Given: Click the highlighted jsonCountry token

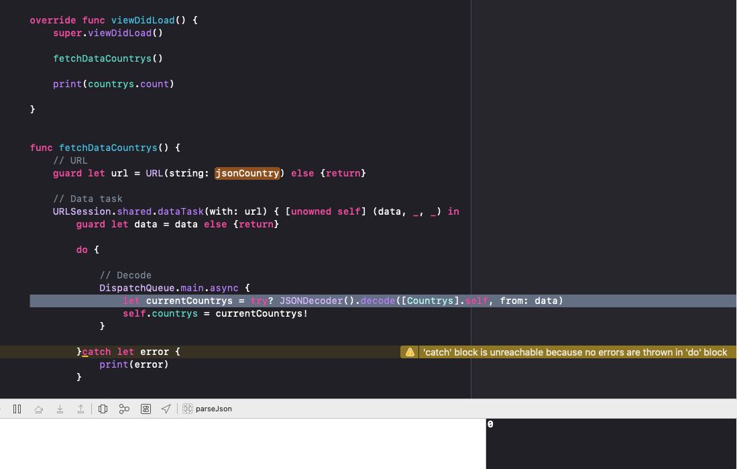Looking at the screenshot, I should tap(247, 173).
